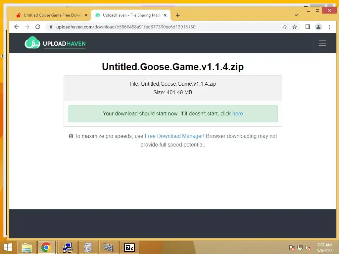The width and height of the screenshot is (339, 254).
Task: Click the muted volume tray icon
Action: 308,247
